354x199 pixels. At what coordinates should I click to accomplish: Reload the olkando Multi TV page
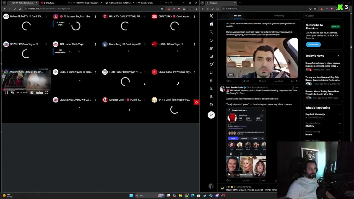(x=15, y=9)
